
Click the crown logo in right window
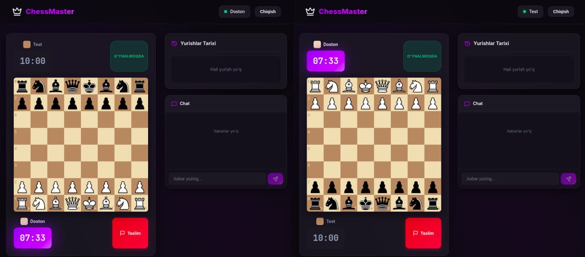pos(310,11)
